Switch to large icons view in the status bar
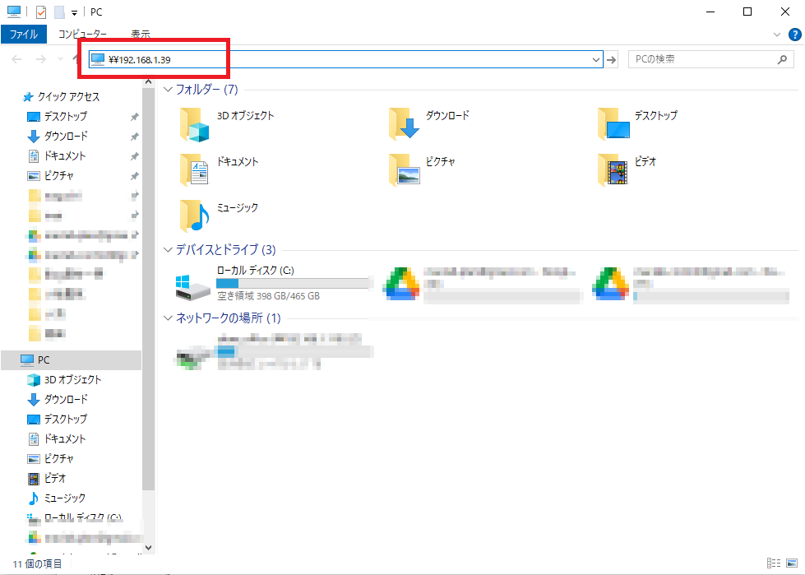805x575 pixels. 791,563
